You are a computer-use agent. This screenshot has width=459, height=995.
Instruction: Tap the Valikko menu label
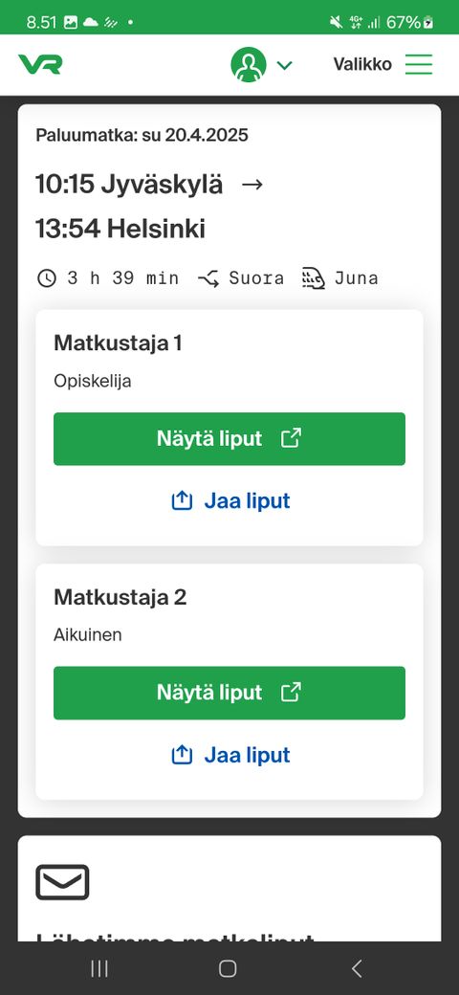point(362,64)
